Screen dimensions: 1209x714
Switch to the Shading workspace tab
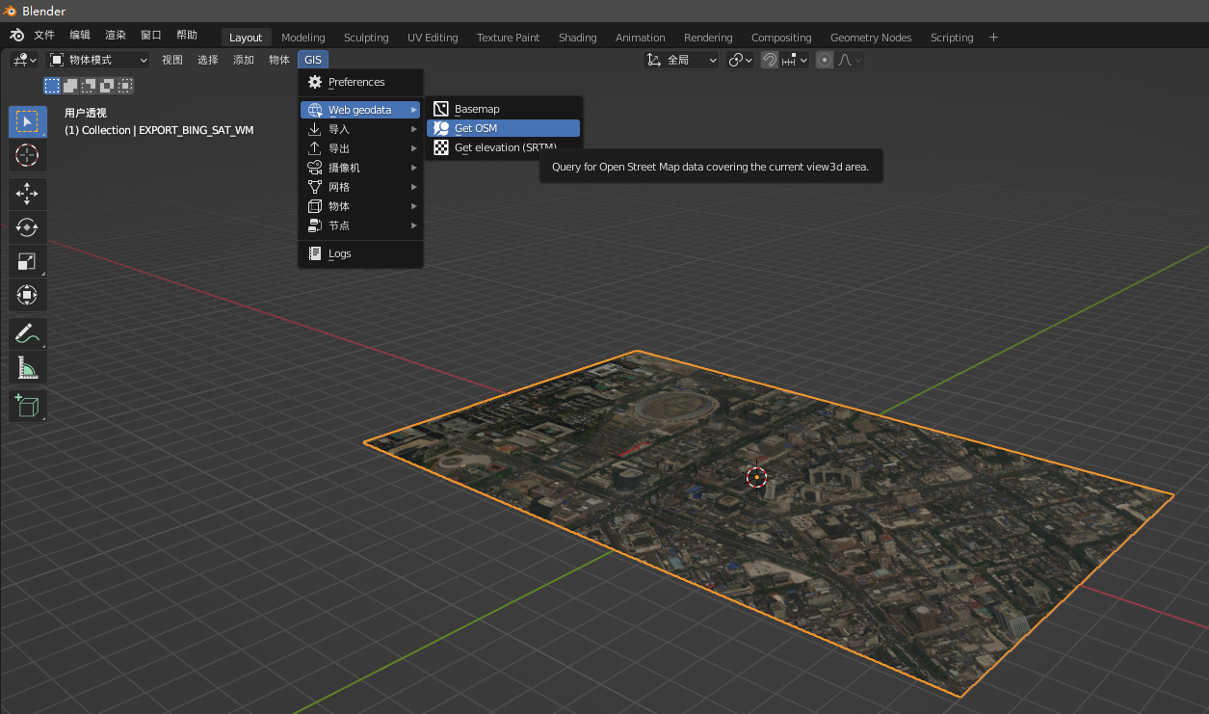pos(578,38)
